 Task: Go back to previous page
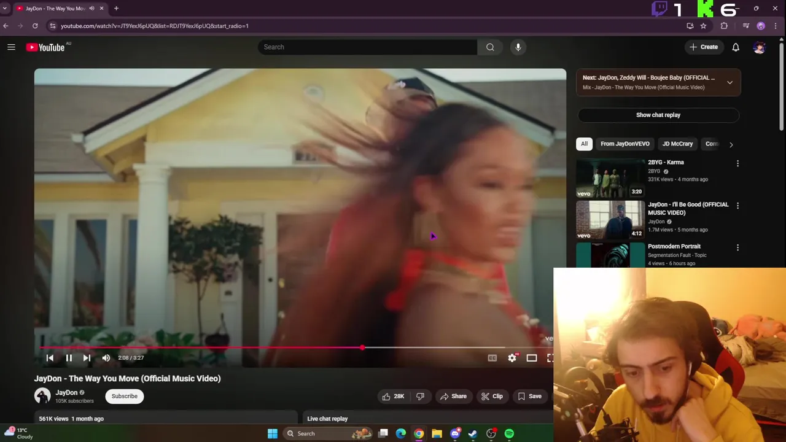[x=6, y=26]
